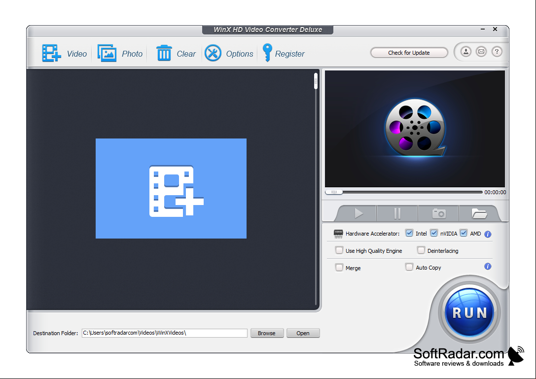The width and height of the screenshot is (536, 379).
Task: Click the video preview screen
Action: click(415, 129)
